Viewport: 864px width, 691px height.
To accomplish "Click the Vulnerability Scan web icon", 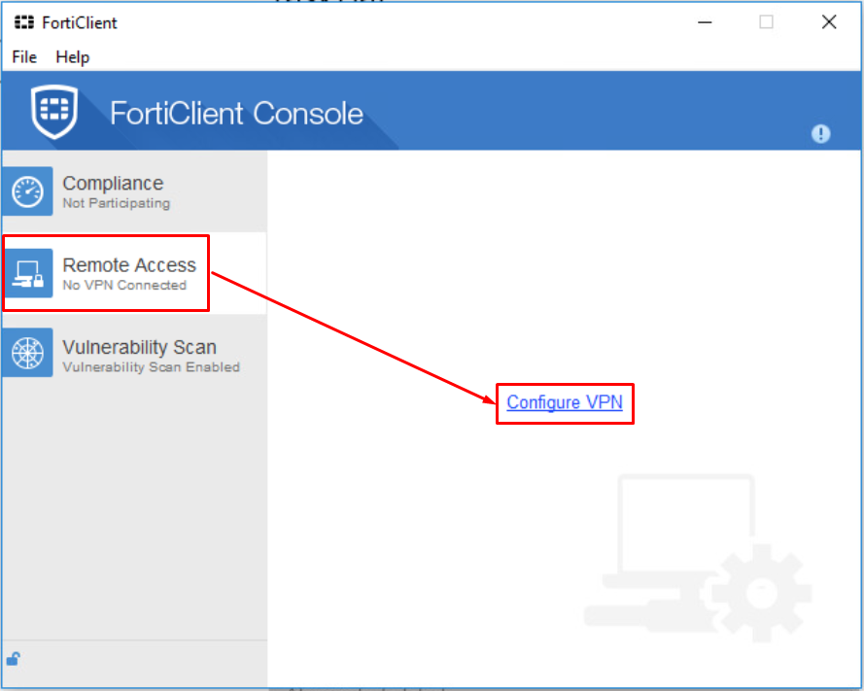I will [x=27, y=355].
